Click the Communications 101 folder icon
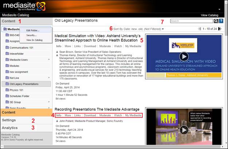This screenshot has width=228, height=149. pos(7,47)
